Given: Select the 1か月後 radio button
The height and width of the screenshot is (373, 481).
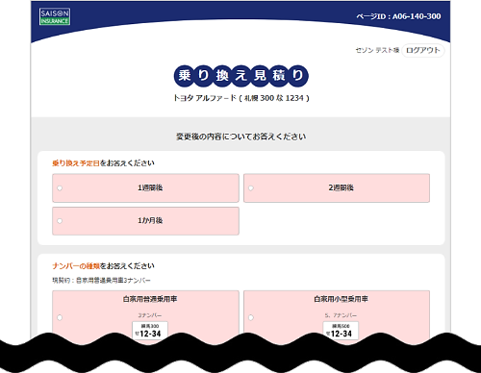Looking at the screenshot, I should [60, 221].
